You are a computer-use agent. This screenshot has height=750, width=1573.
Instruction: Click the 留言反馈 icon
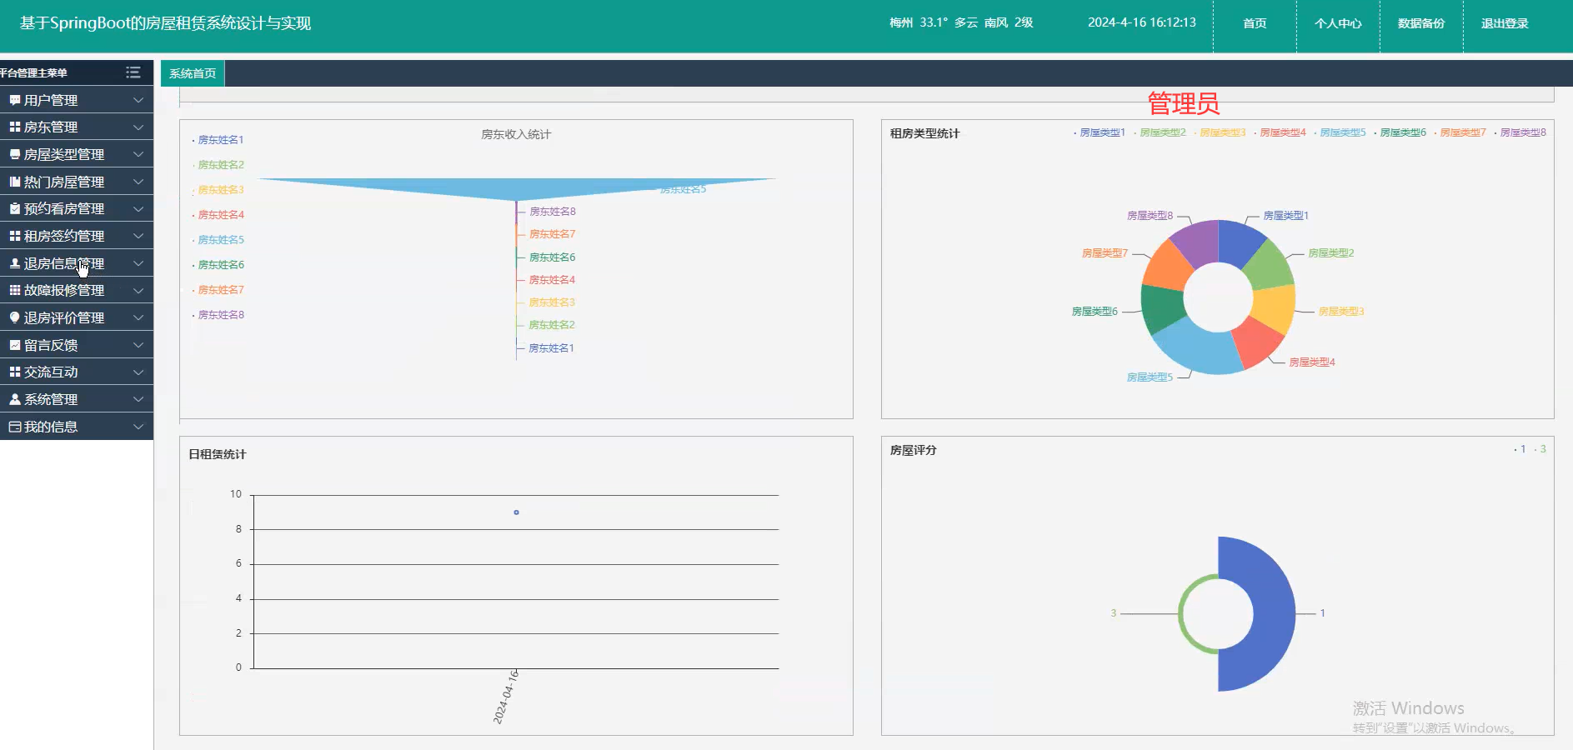[x=15, y=345]
